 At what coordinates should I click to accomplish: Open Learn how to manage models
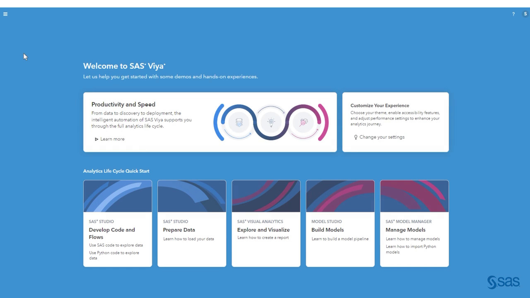(x=413, y=239)
